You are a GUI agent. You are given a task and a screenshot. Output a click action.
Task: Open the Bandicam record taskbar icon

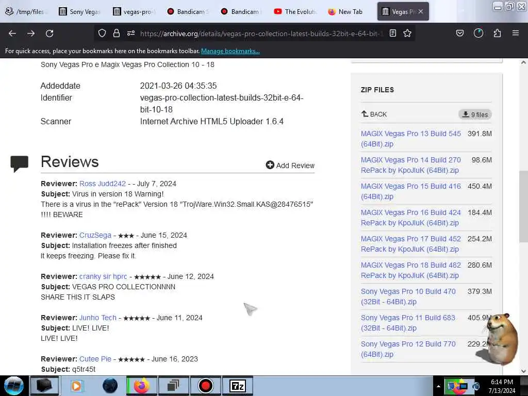point(205,386)
